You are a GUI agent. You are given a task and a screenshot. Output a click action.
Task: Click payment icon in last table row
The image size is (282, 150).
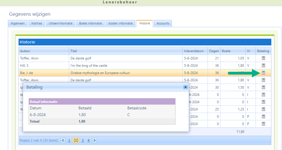(x=263, y=124)
